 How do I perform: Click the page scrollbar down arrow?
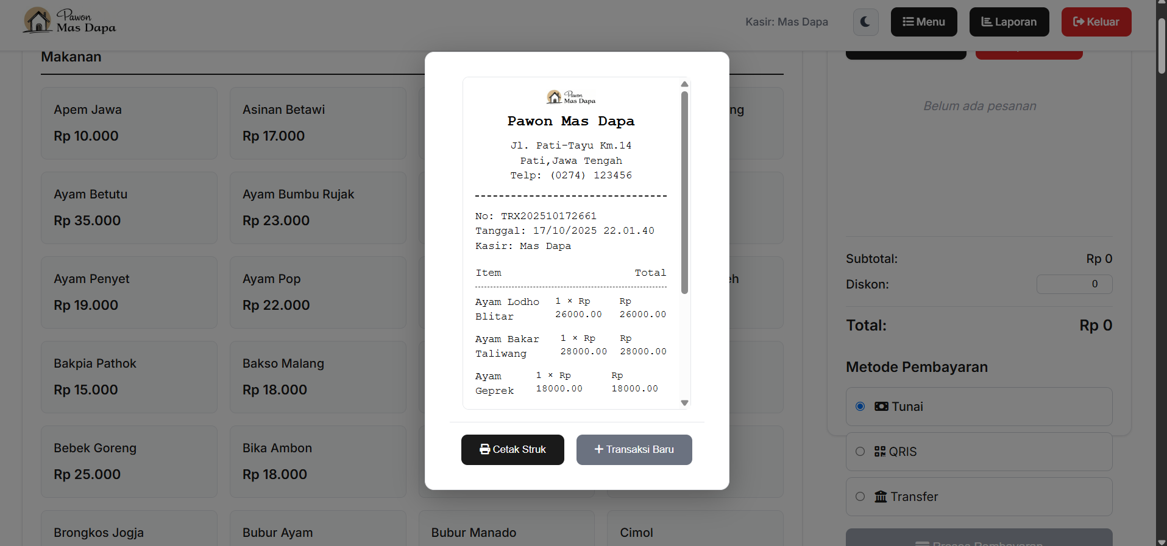pos(1162,541)
